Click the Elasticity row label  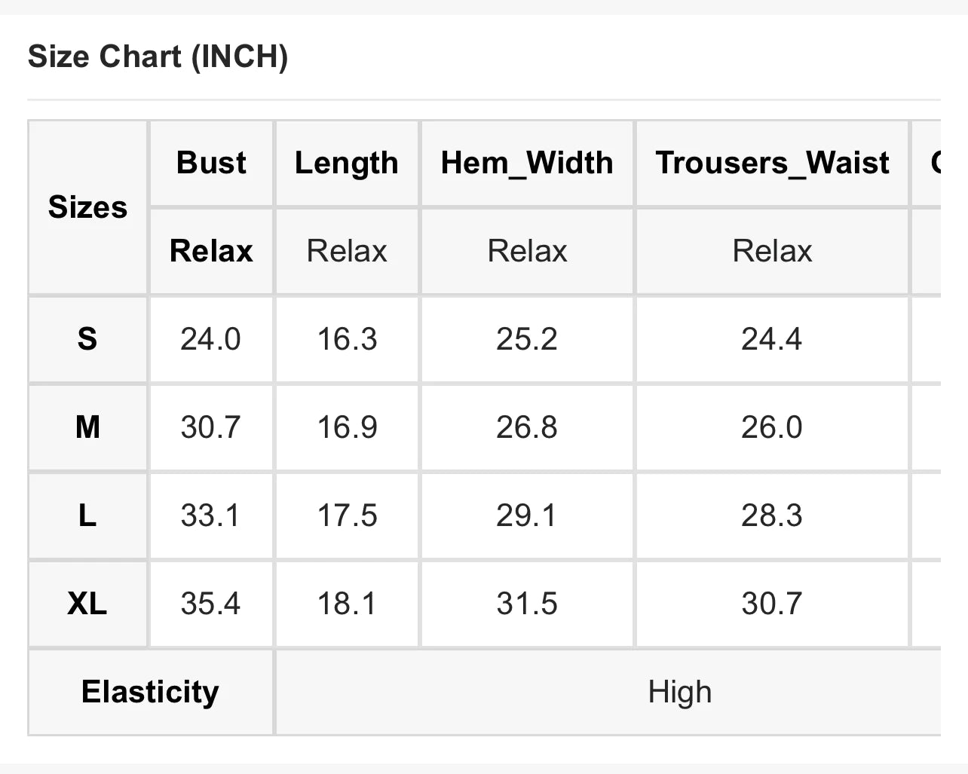pyautogui.click(x=150, y=692)
